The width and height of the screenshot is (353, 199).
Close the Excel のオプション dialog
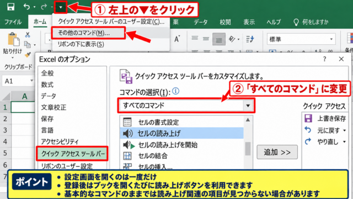click(341, 59)
